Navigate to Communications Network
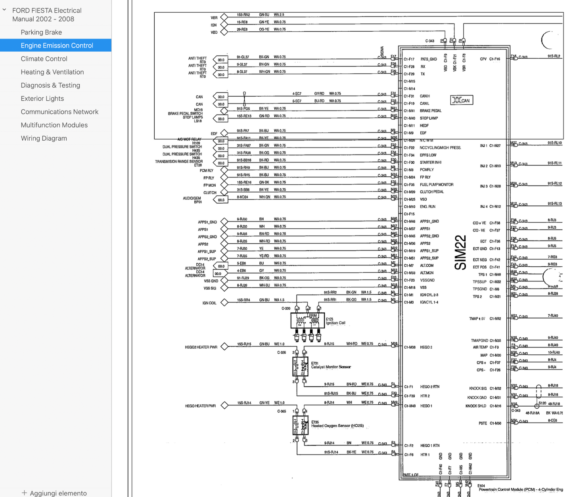Viewport: 573px width, 497px height. [59, 112]
